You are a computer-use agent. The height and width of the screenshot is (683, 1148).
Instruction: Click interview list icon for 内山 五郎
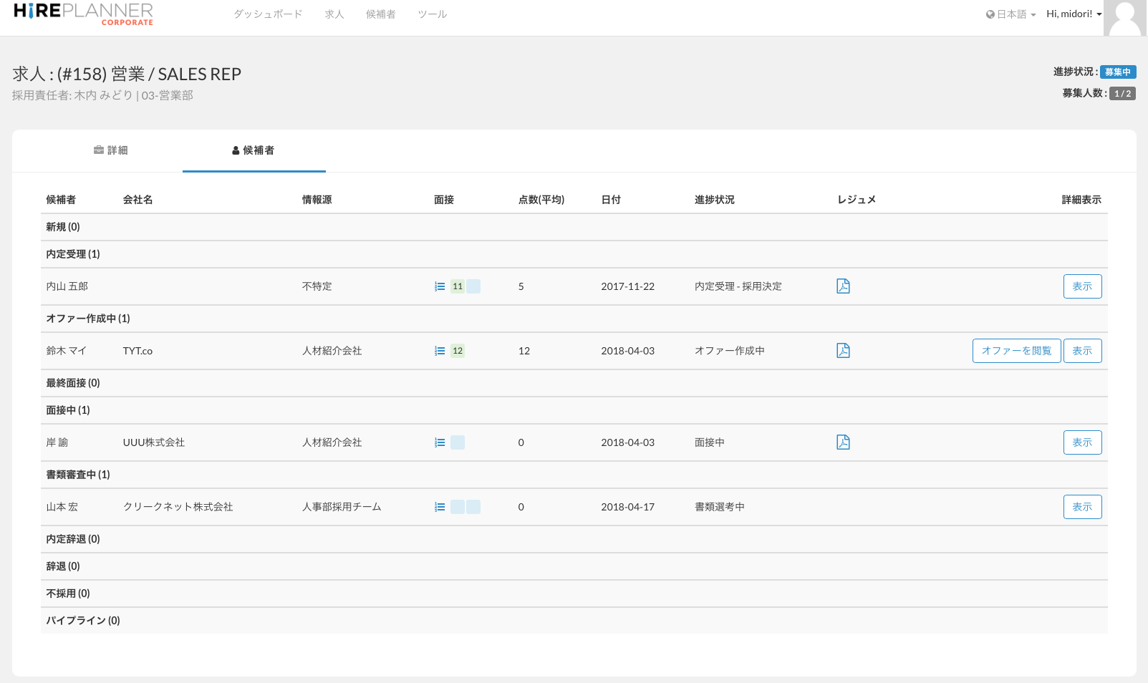coord(440,286)
